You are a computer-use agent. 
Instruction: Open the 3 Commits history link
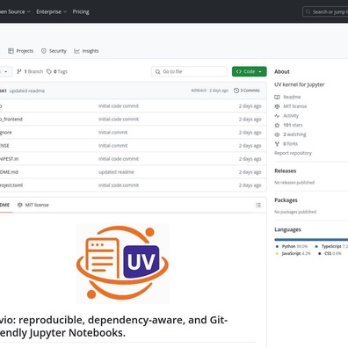tap(247, 91)
